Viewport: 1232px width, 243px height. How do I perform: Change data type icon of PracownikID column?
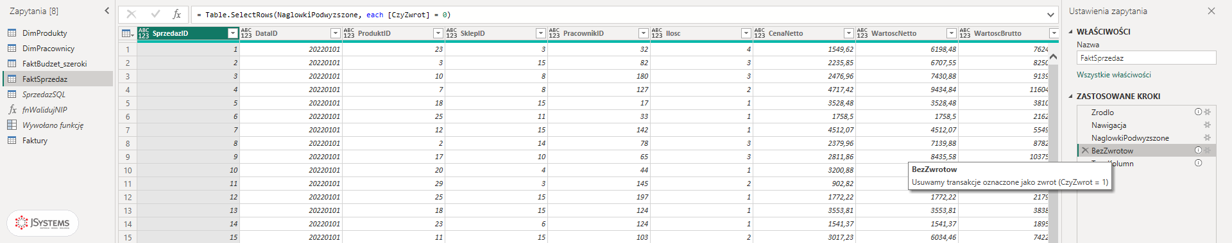[x=554, y=33]
